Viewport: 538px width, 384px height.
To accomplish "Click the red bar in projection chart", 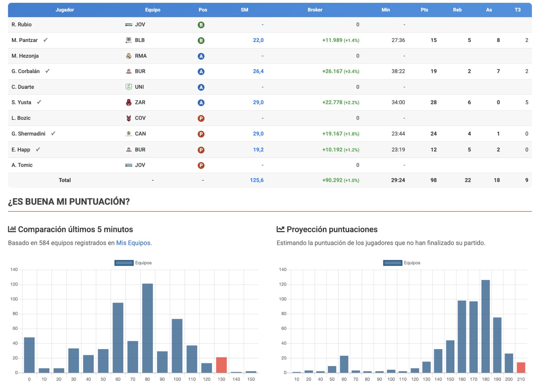I will point(521,368).
